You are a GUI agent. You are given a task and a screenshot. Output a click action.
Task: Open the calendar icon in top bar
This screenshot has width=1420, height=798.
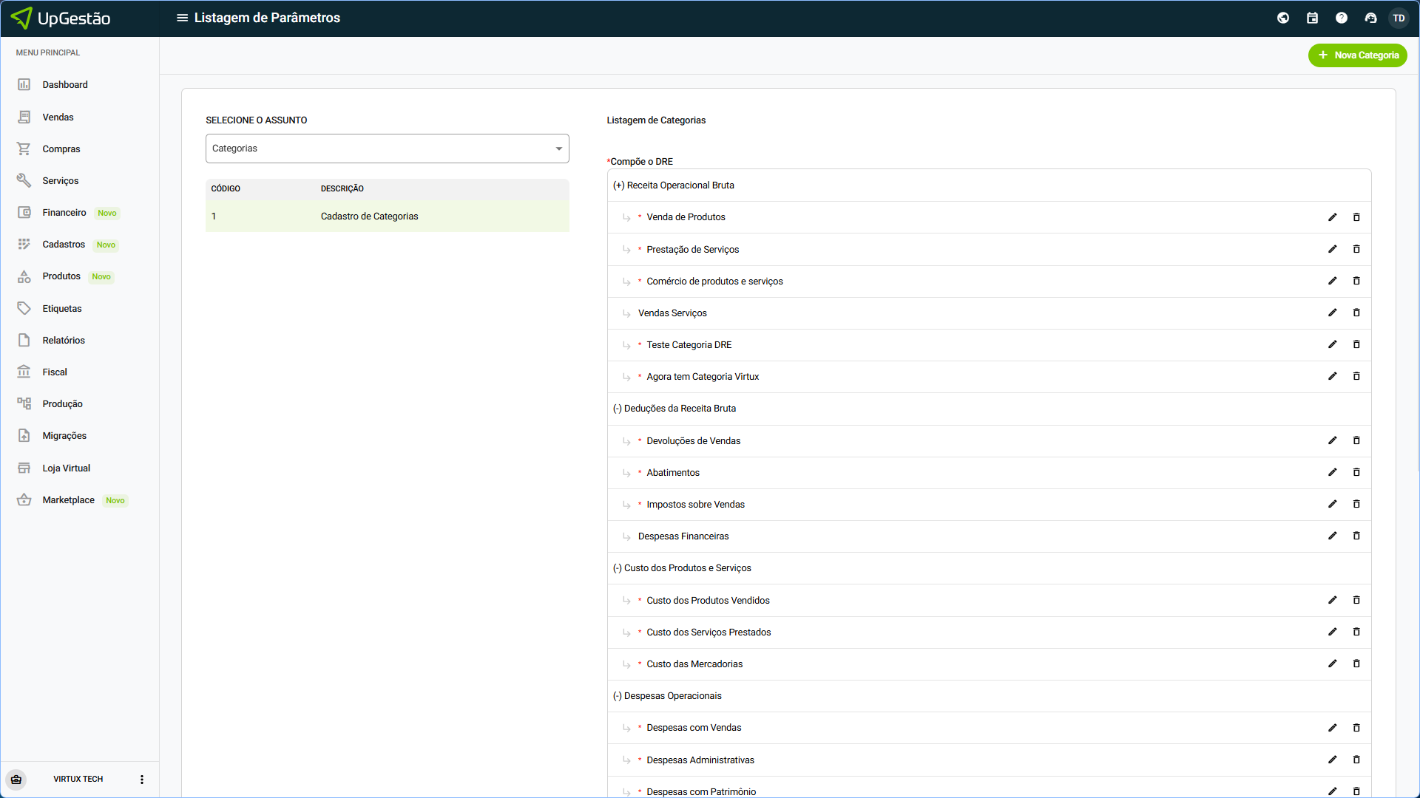pos(1312,18)
